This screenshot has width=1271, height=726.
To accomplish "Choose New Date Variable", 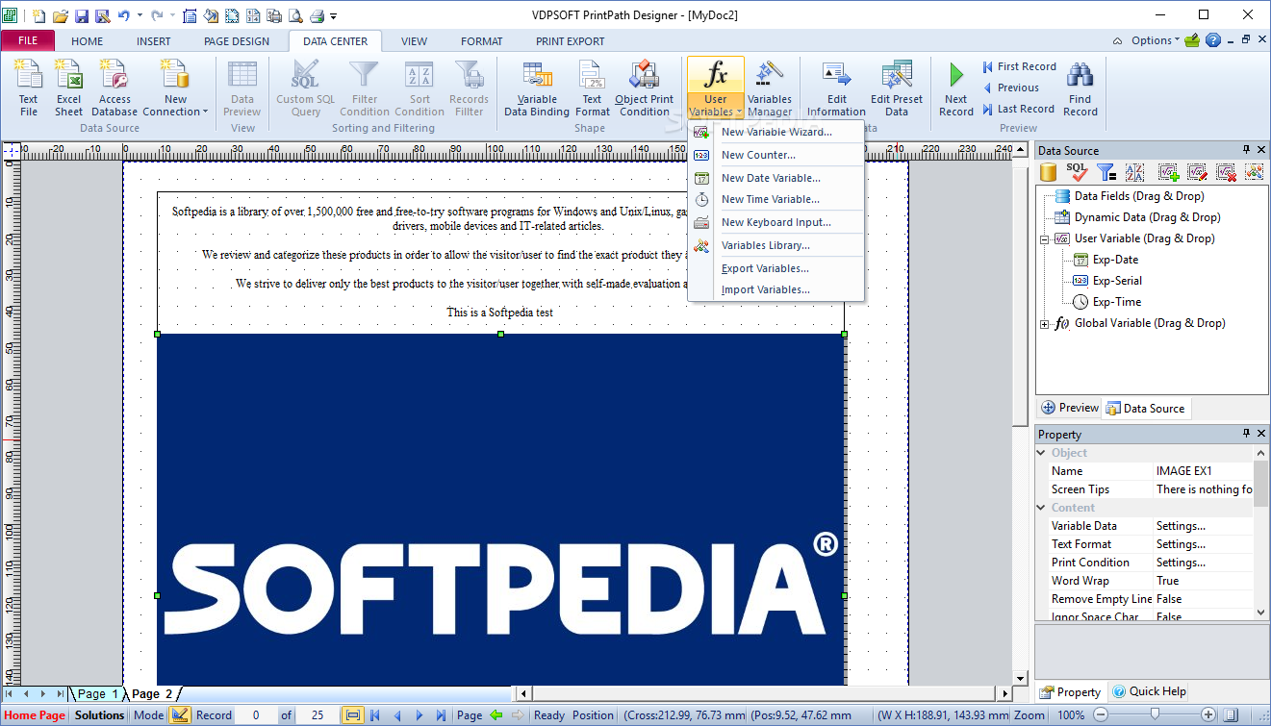I will pyautogui.click(x=776, y=178).
